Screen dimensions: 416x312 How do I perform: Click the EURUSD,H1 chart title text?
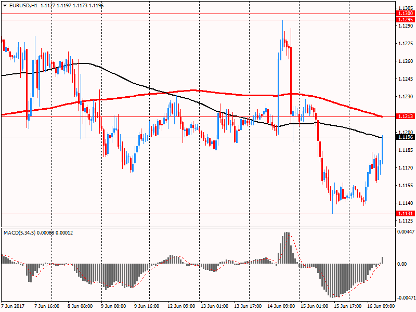tap(23, 6)
